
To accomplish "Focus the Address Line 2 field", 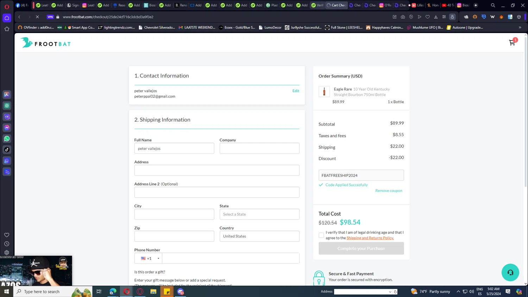I will pyautogui.click(x=217, y=192).
